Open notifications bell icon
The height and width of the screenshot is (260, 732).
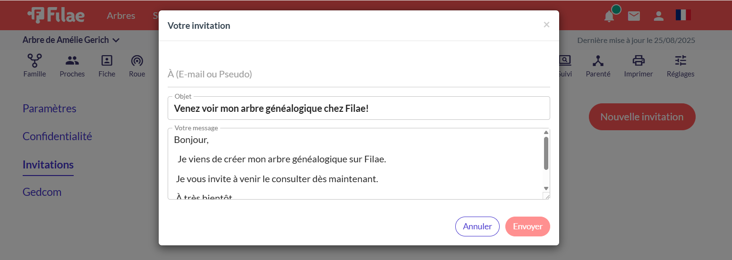point(610,16)
